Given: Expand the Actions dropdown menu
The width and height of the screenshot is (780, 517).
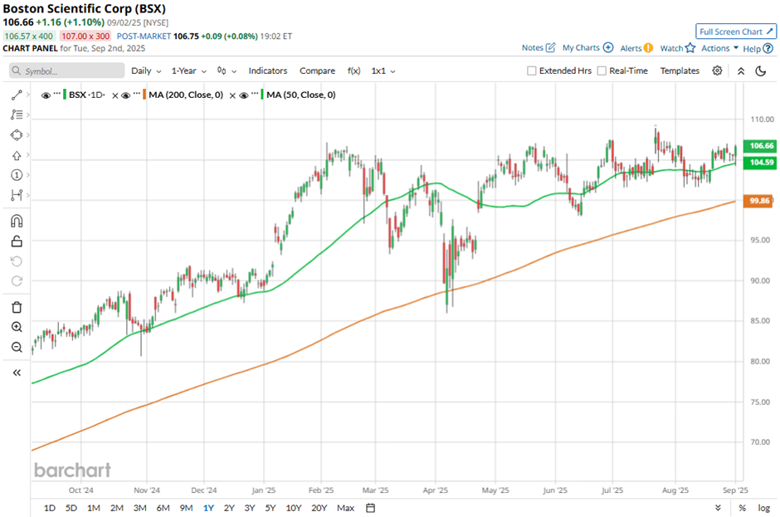Looking at the screenshot, I should [x=719, y=48].
